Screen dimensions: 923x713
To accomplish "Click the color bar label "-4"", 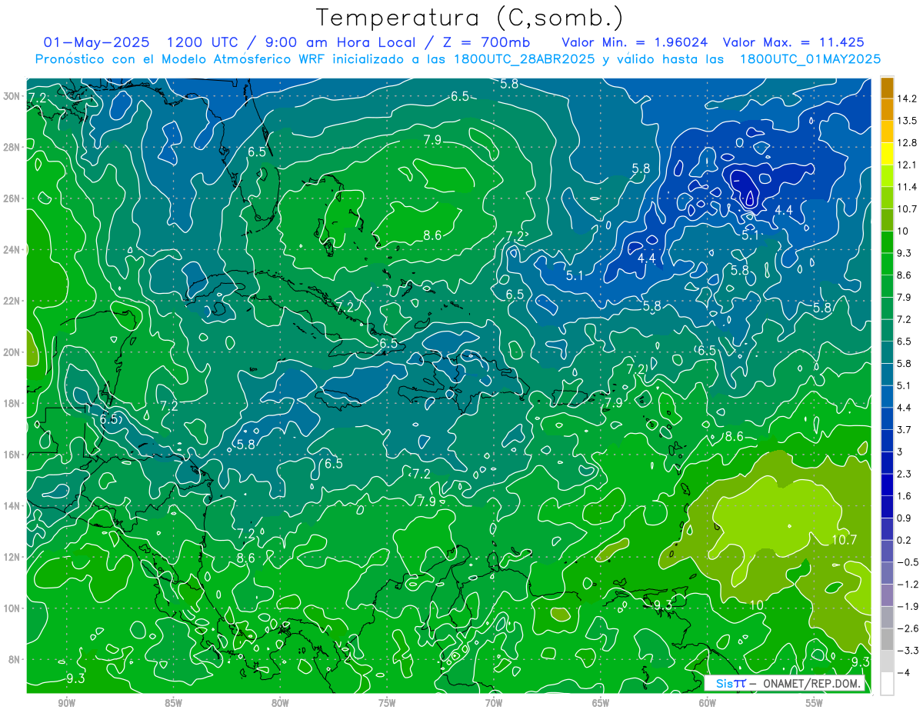I will click(x=905, y=672).
